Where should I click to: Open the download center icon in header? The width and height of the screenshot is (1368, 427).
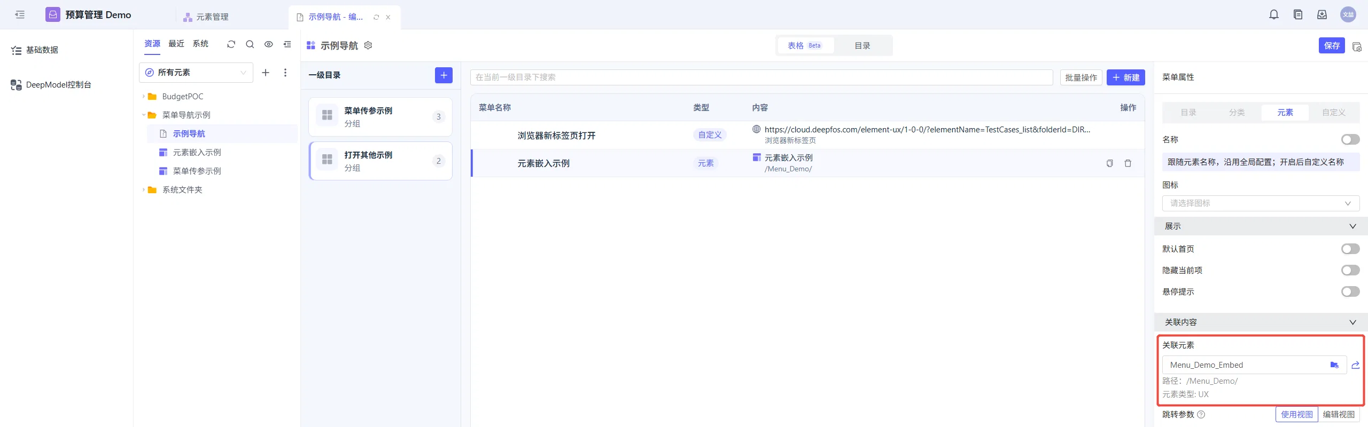[1322, 14]
